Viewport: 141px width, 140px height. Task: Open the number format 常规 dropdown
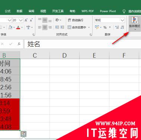tap(122, 20)
